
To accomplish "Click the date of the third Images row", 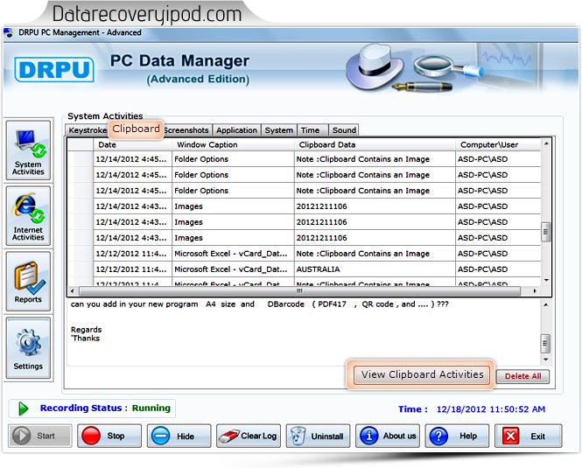I will point(131,238).
